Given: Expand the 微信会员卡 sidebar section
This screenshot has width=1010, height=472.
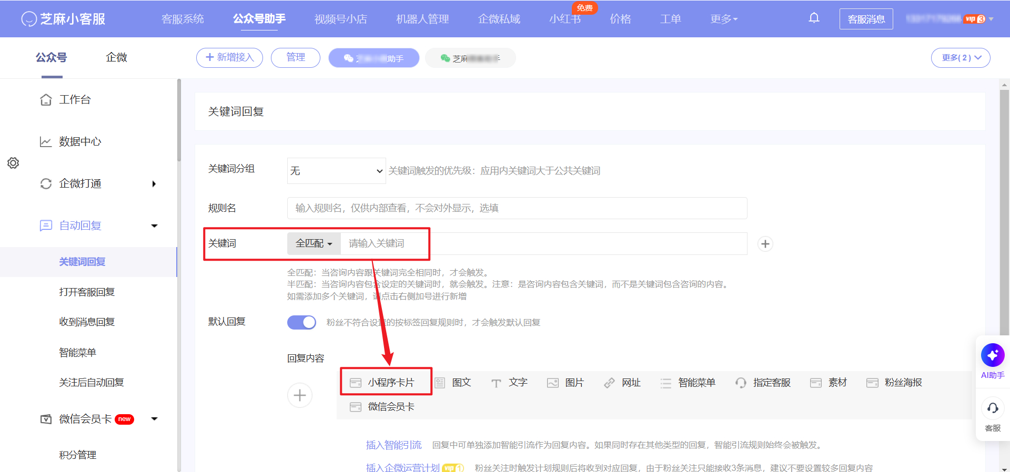Looking at the screenshot, I should point(98,419).
